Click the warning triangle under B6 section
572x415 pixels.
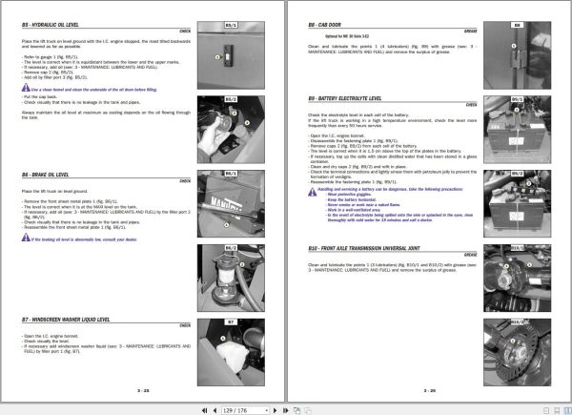[26, 238]
